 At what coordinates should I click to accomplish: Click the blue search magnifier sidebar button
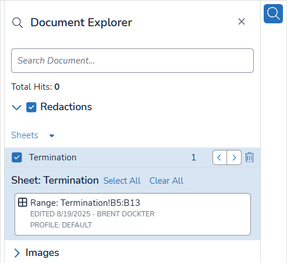coord(273,13)
